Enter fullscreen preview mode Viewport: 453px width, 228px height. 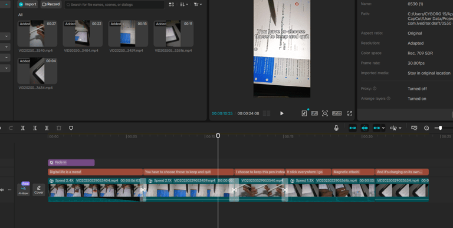click(350, 113)
